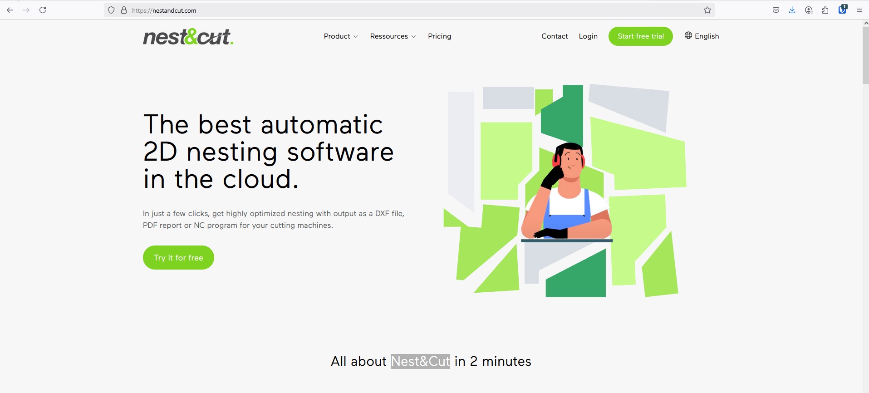The image size is (869, 393).
Task: Click the paragraph starting 'In just a few clicks'
Action: [274, 219]
